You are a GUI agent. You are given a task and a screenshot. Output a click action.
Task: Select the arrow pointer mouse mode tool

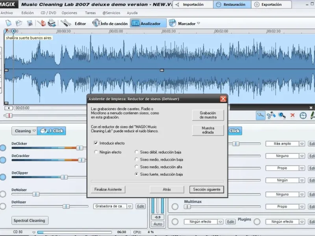(260, 115)
